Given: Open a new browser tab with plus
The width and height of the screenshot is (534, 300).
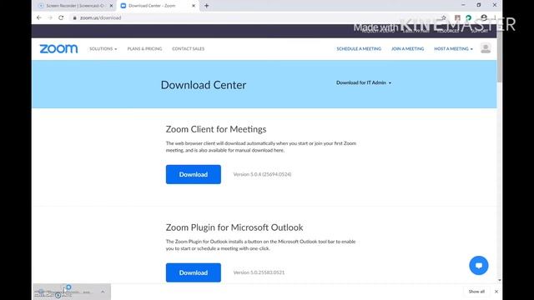Looking at the screenshot, I should point(206,6).
